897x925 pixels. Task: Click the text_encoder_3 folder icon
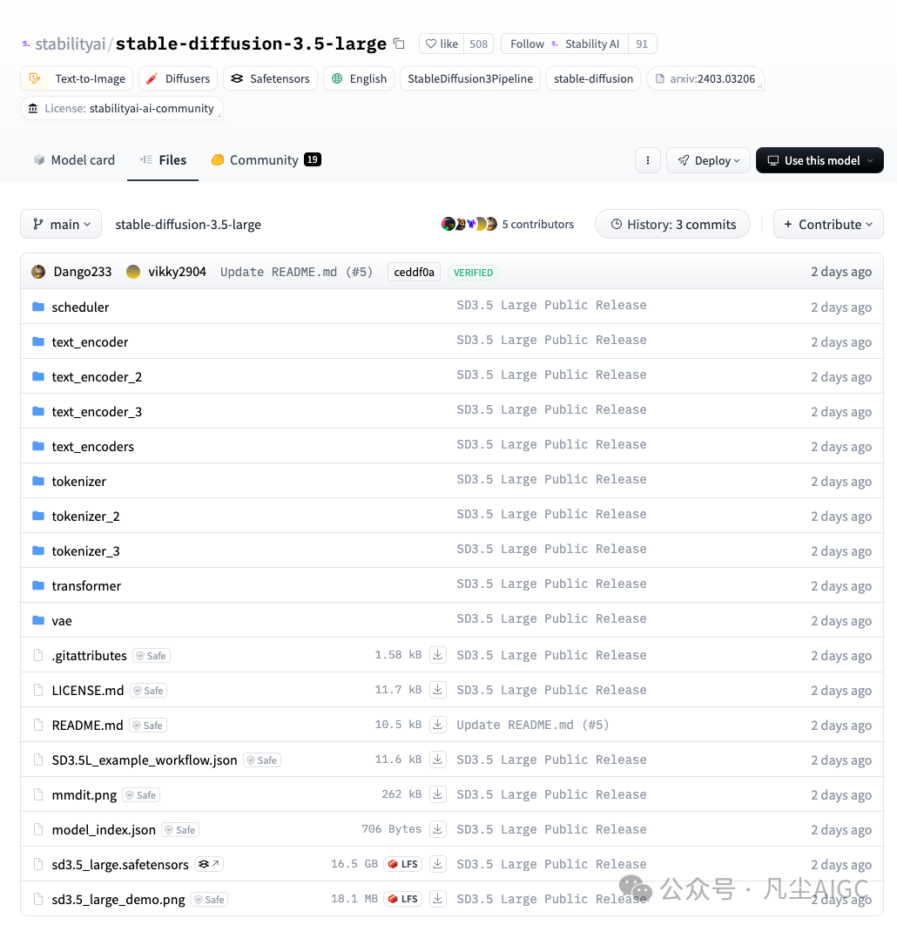point(38,411)
